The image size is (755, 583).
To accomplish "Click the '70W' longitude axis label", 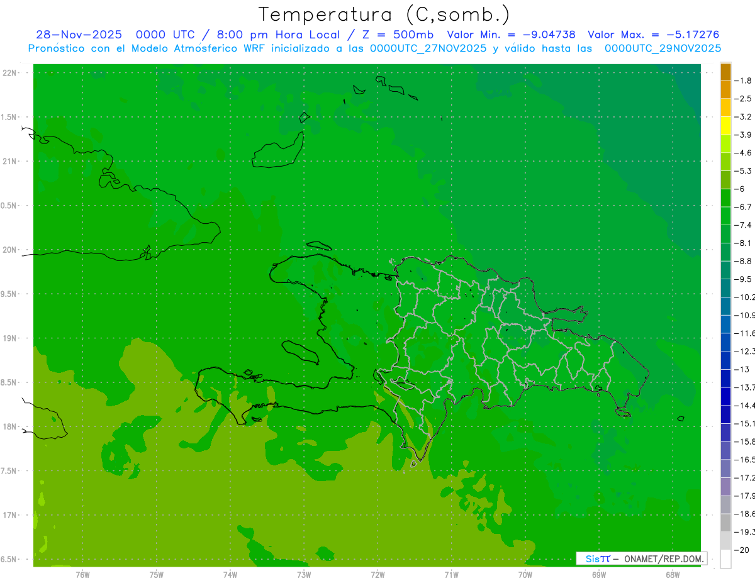I will [x=525, y=574].
